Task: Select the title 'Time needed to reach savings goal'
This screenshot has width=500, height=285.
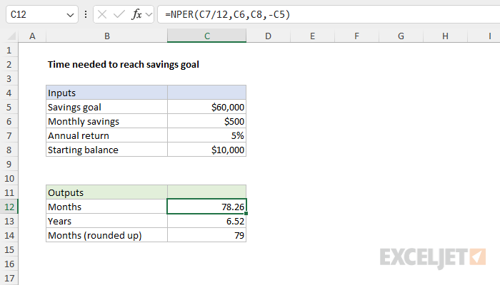Action: [124, 65]
